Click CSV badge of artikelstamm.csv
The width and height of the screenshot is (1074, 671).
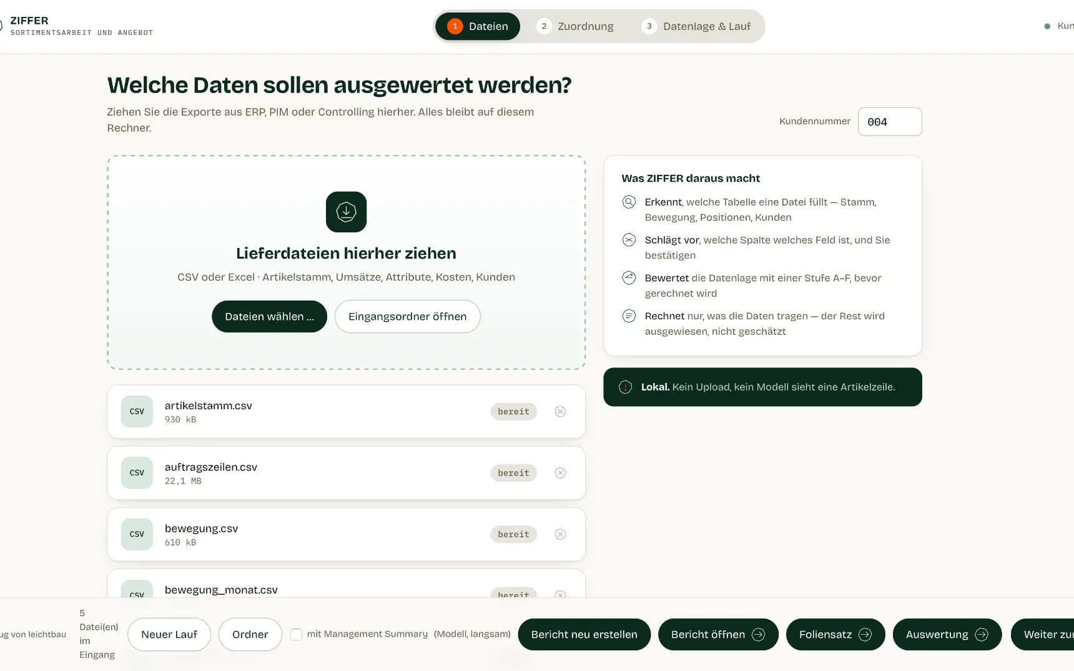[137, 412]
